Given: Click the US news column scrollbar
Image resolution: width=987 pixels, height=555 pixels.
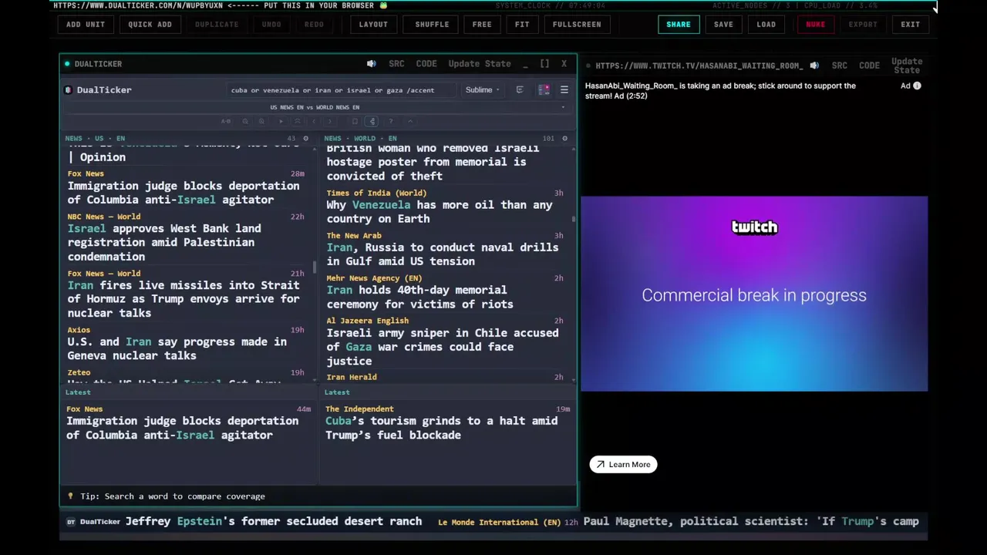Looking at the screenshot, I should click(x=315, y=267).
